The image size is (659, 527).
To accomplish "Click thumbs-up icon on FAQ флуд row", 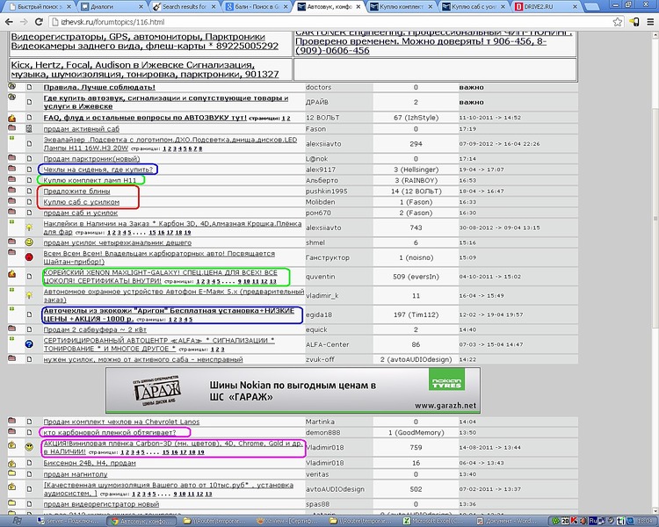I will 11,118.
